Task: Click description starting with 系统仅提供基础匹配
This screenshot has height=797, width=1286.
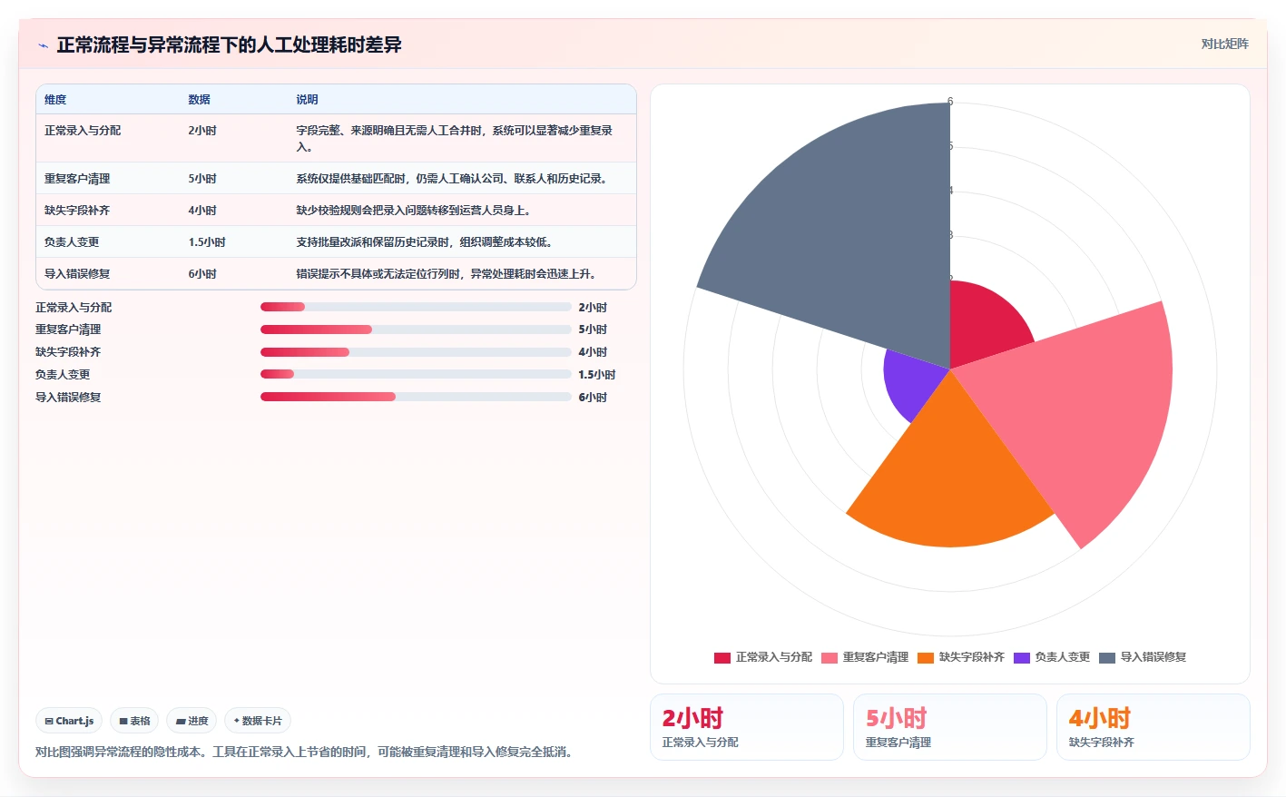Action: [452, 179]
